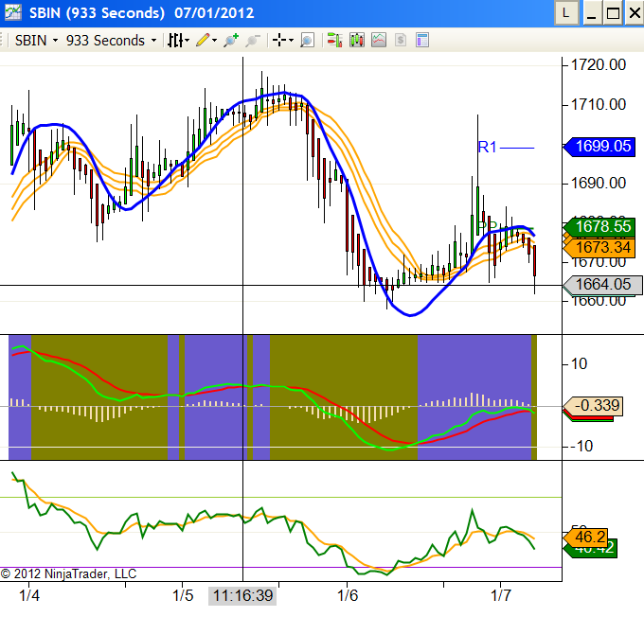Click the 1/4 date axis label
The width and height of the screenshot is (644, 617).
29,595
